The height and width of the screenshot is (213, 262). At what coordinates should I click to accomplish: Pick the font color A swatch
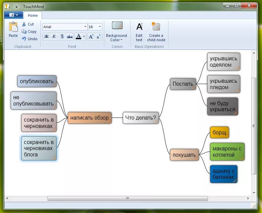(x=79, y=37)
